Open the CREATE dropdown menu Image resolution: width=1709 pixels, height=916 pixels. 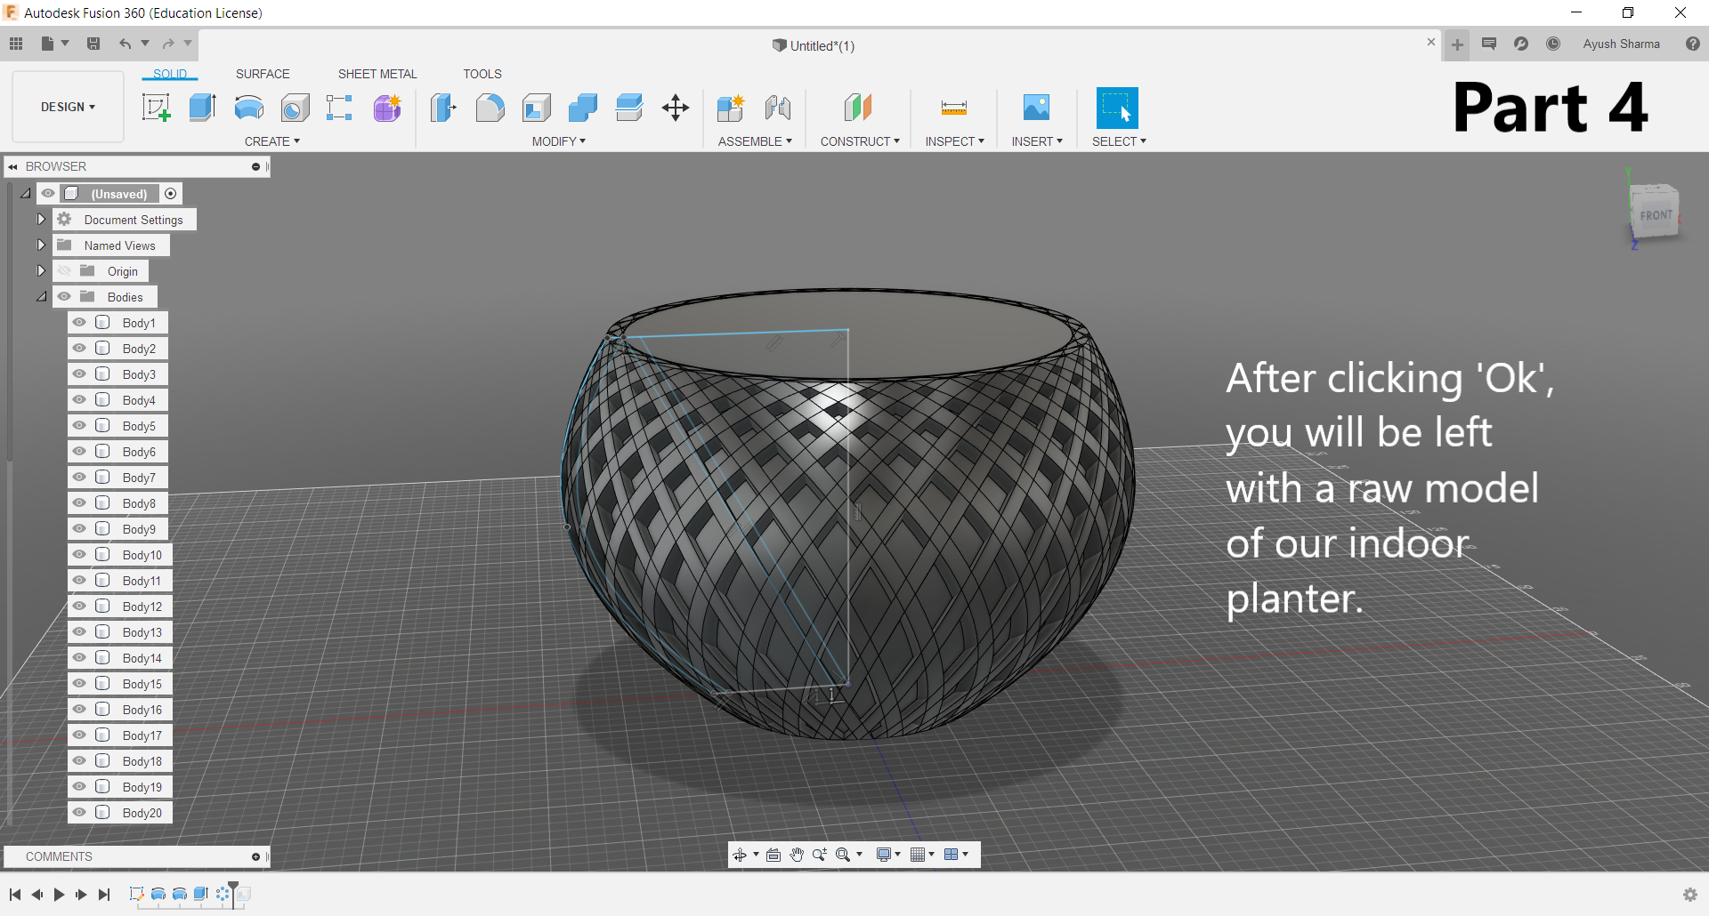point(272,141)
